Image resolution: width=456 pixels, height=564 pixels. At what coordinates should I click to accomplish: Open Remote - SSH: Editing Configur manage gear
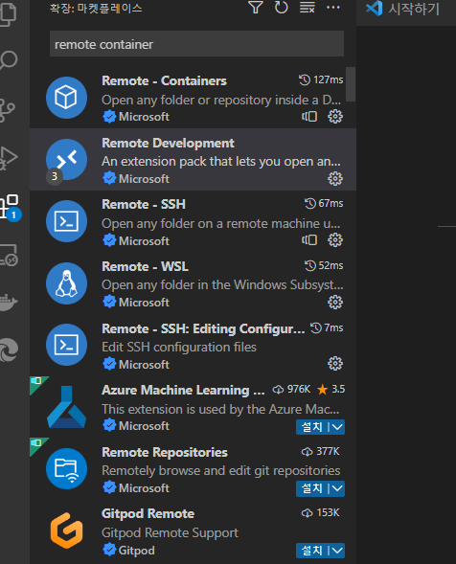pyautogui.click(x=335, y=364)
